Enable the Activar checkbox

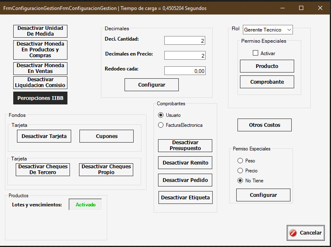pos(255,53)
